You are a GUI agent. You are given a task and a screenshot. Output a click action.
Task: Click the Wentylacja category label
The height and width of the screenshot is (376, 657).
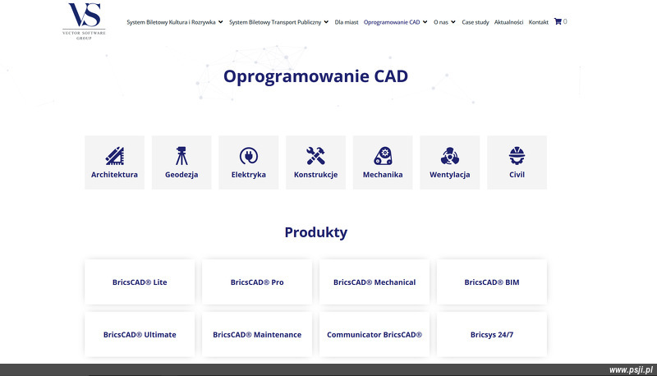click(449, 175)
